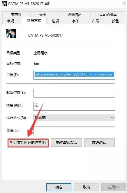Click the CATIA shortcut icon in the dialog

pos(11,34)
